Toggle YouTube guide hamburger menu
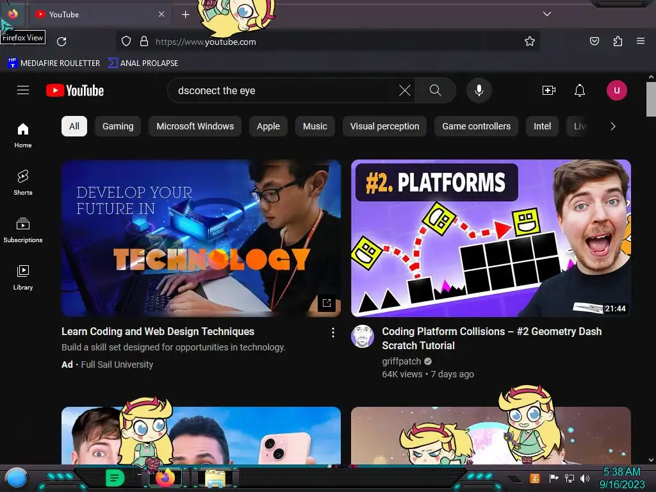 [23, 90]
